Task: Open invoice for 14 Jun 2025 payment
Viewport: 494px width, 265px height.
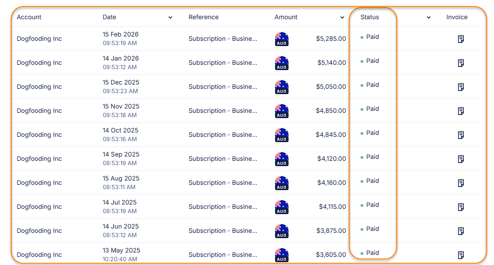Action: 461,231
